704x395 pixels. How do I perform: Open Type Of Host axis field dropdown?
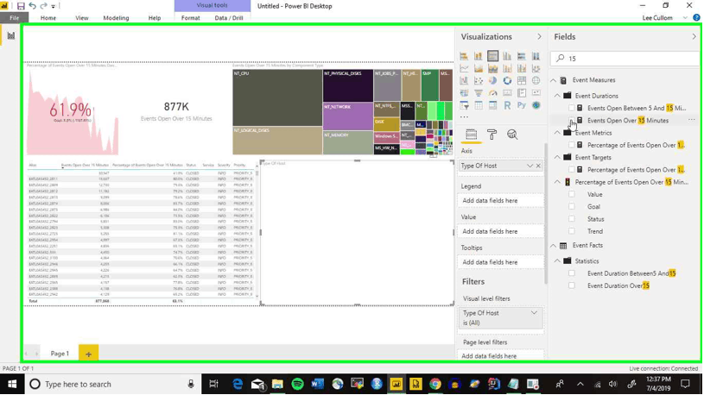tap(530, 166)
